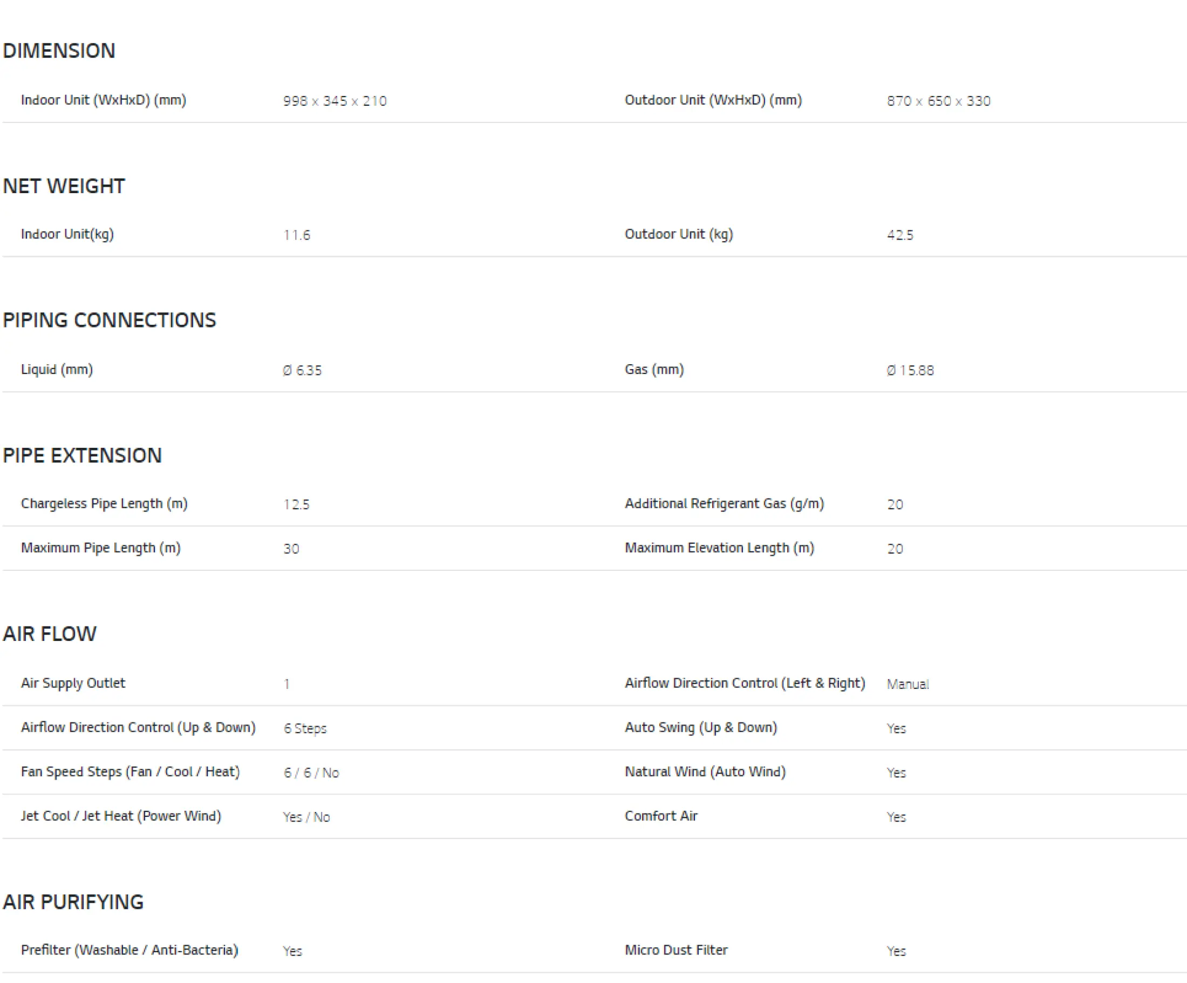Select the Micro Dust Filter label
The height and width of the screenshot is (983, 1187).
click(x=676, y=950)
